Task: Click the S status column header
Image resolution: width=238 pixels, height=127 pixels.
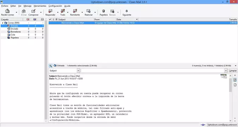Action: (x=53, y=19)
